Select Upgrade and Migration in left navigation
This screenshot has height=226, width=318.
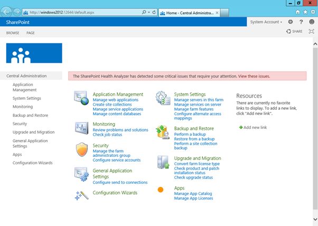pyautogui.click(x=33, y=132)
